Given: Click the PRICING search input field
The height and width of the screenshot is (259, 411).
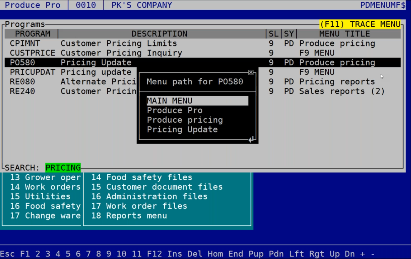Looking at the screenshot, I should tap(63, 168).
